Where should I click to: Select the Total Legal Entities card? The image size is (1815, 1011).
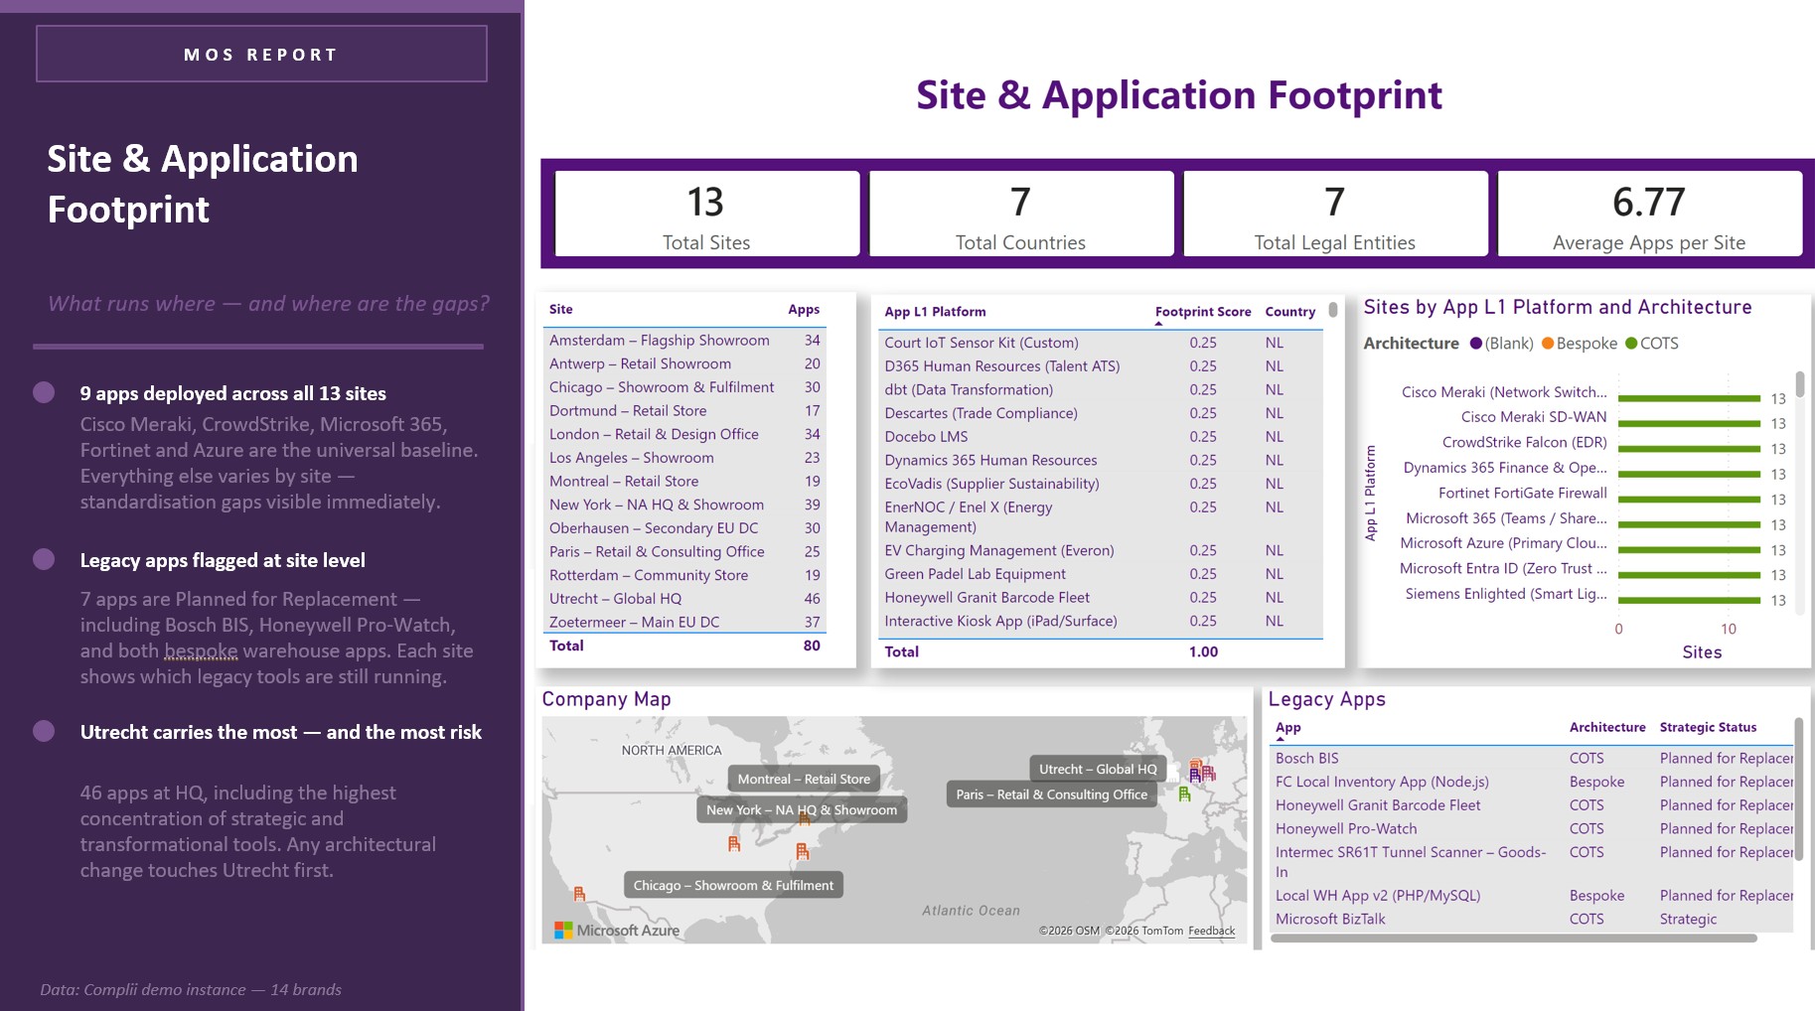1334,214
